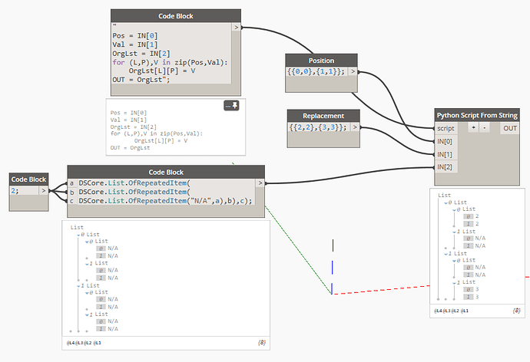Click the output arrow of the OfRepeatedItem Code Block
Screen dimensions: 530x362
[x=260, y=183]
